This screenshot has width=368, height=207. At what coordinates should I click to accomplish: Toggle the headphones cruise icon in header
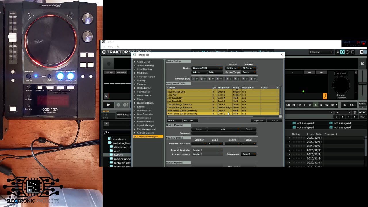click(348, 52)
